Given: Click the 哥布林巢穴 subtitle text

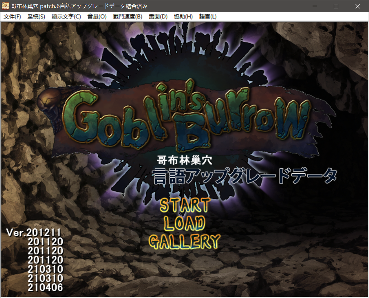Looking at the screenshot, I should pos(184,160).
